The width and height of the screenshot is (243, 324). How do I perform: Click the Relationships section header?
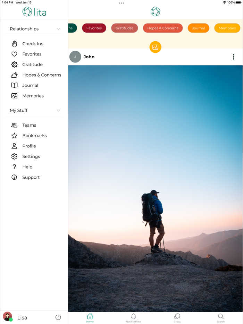tap(34, 29)
